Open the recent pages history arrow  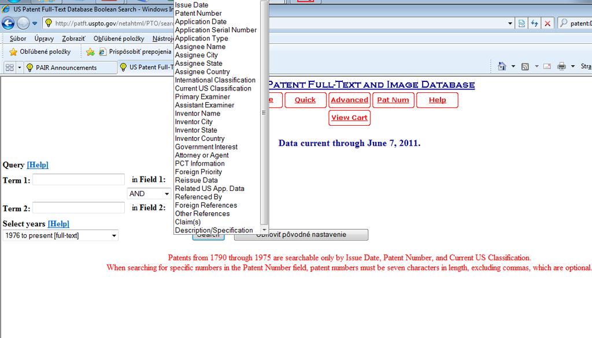point(35,24)
